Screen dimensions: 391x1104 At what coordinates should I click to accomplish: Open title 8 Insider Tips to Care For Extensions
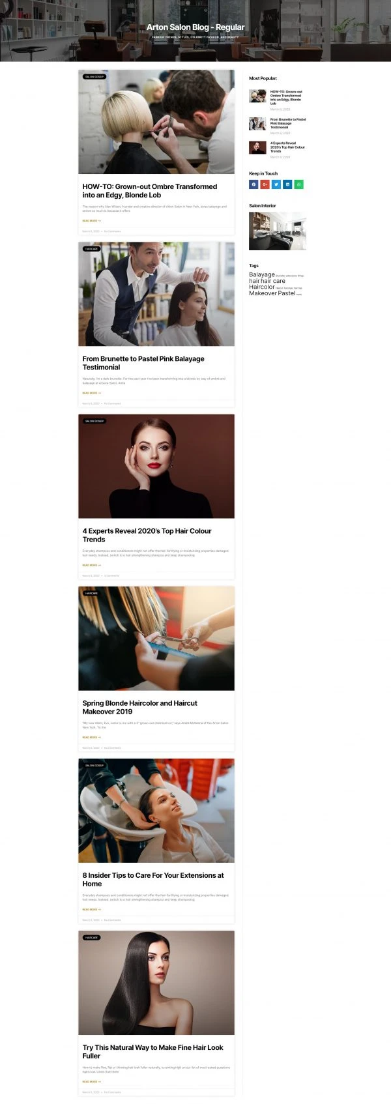pos(153,879)
